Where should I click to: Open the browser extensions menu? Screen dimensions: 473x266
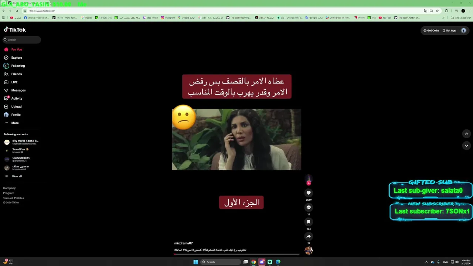pos(446,11)
